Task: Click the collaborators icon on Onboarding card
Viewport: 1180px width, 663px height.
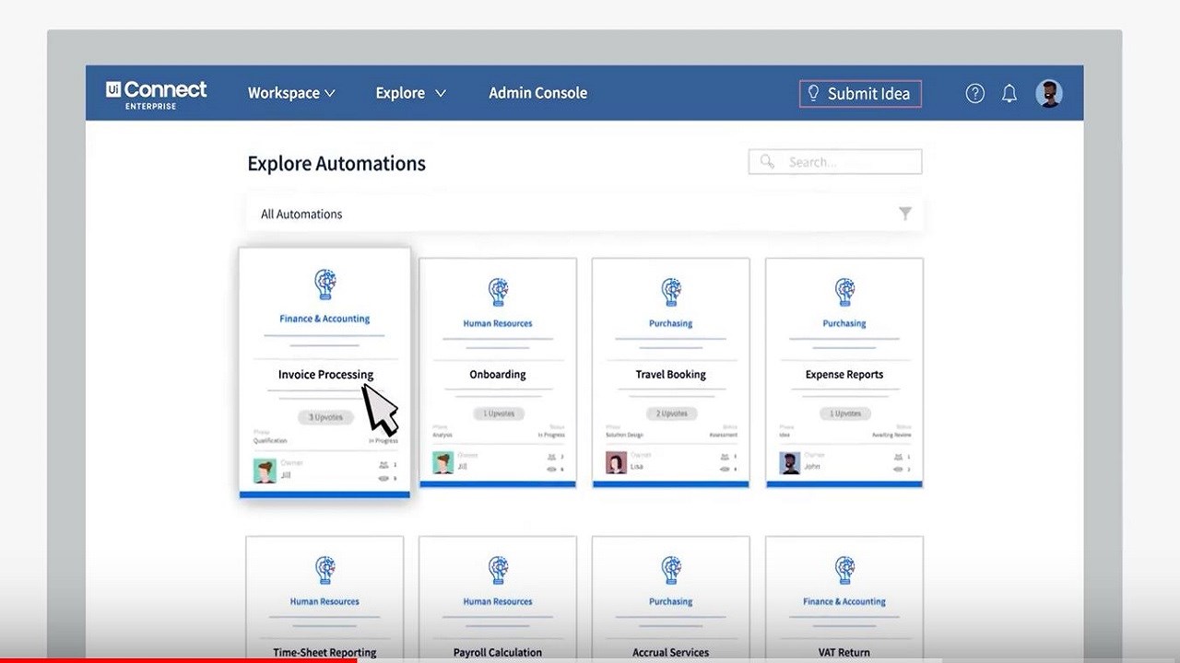Action: (x=551, y=457)
